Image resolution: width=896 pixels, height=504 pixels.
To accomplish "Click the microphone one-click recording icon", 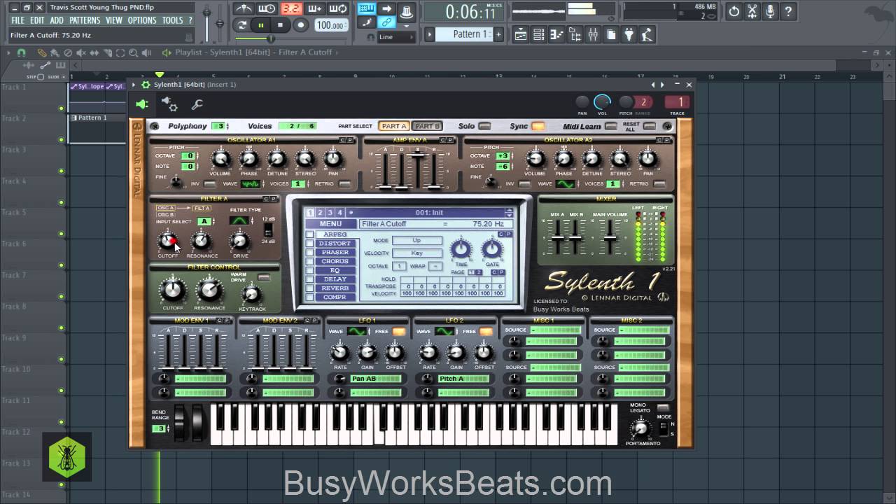I will [770, 11].
